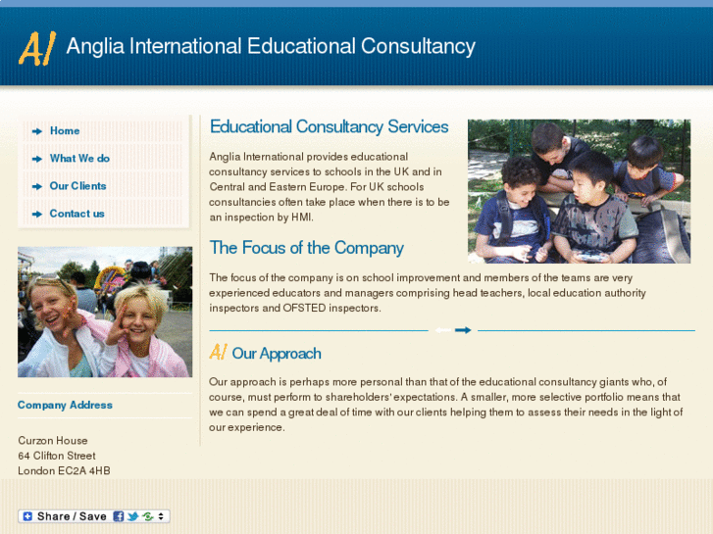This screenshot has height=534, width=713.
Task: Click the Company Address heading
Action: click(65, 405)
